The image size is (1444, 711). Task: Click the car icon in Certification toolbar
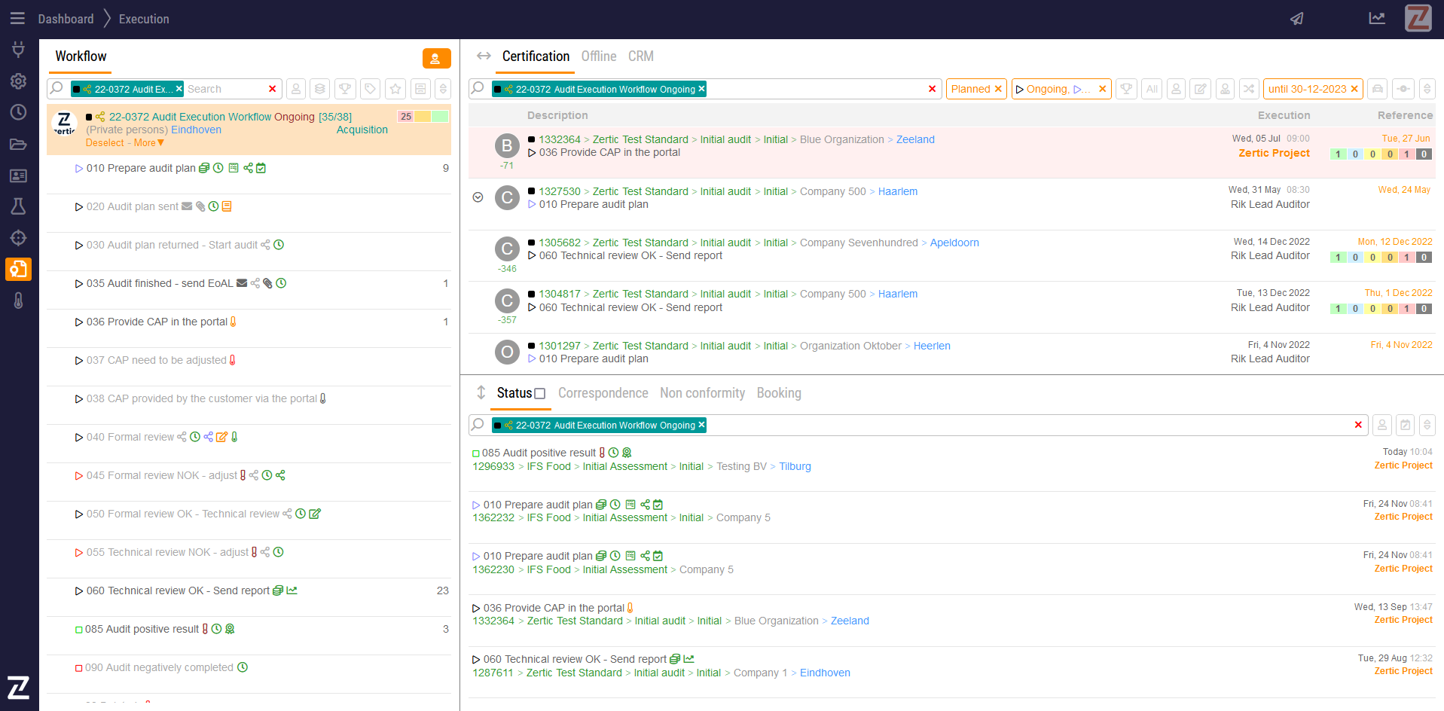click(1377, 89)
